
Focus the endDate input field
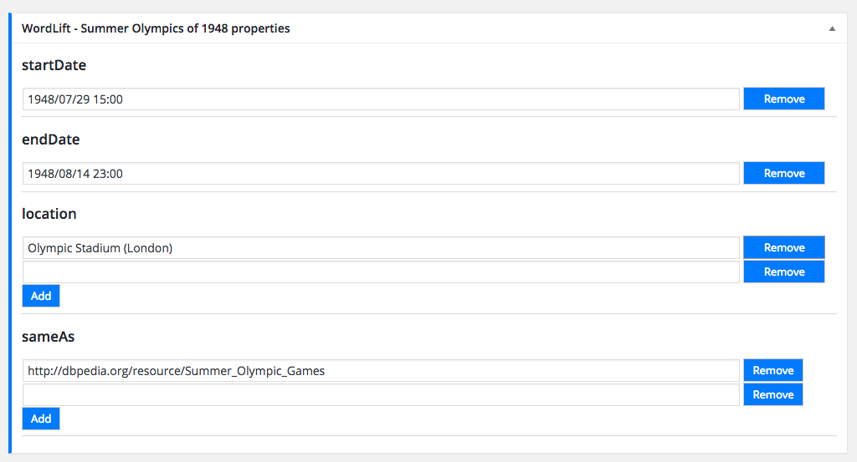[x=381, y=174]
